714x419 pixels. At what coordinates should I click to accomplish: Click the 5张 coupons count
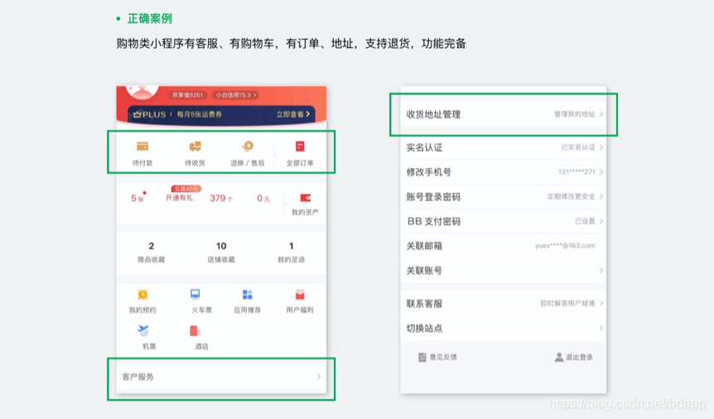[x=137, y=198]
